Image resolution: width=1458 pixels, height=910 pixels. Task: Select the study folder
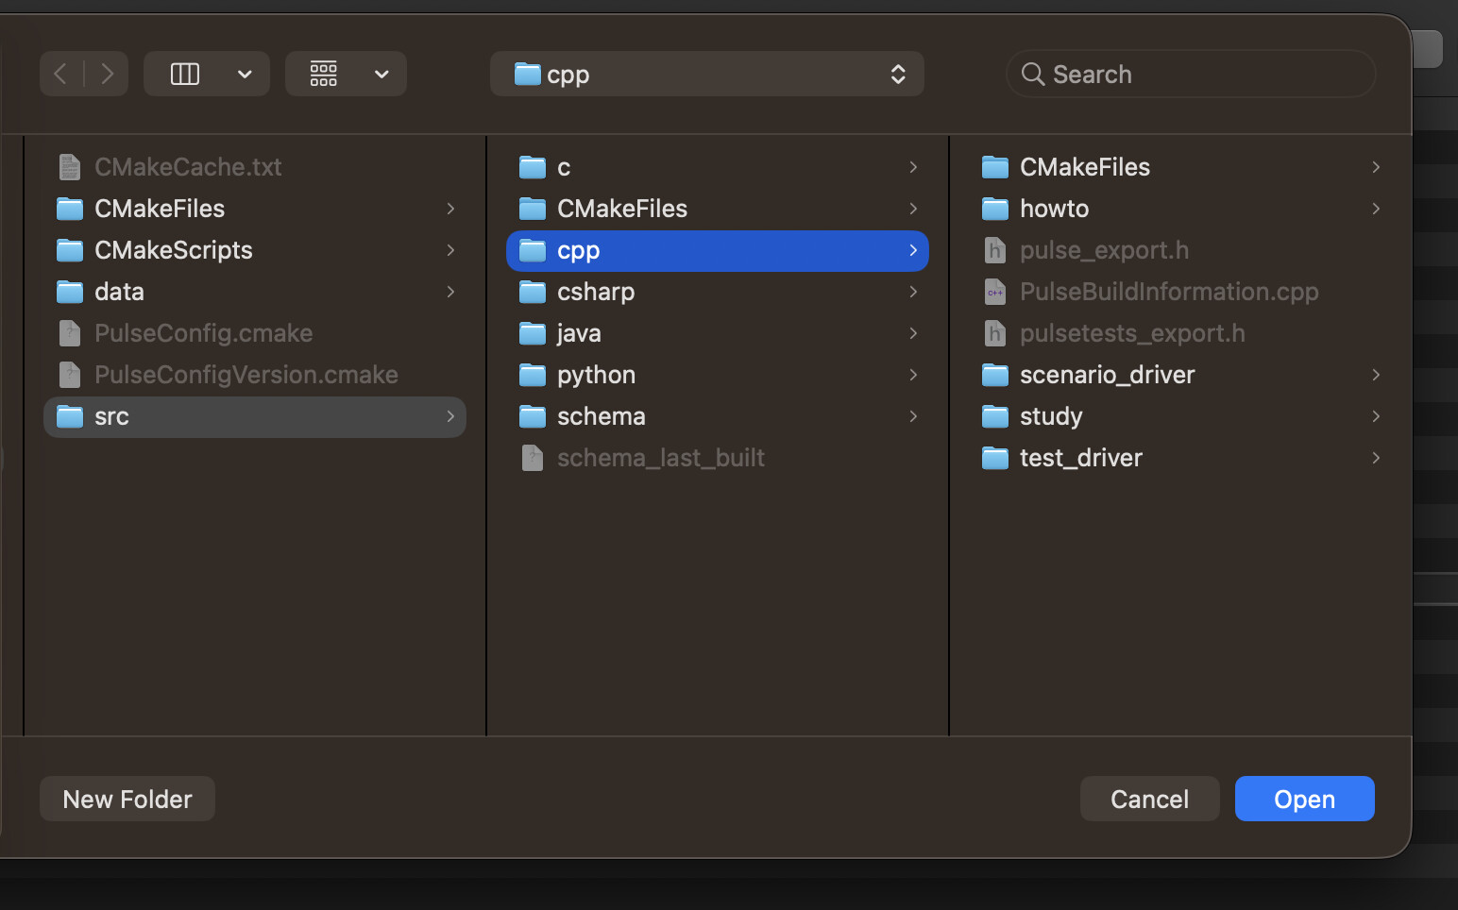coord(1050,416)
